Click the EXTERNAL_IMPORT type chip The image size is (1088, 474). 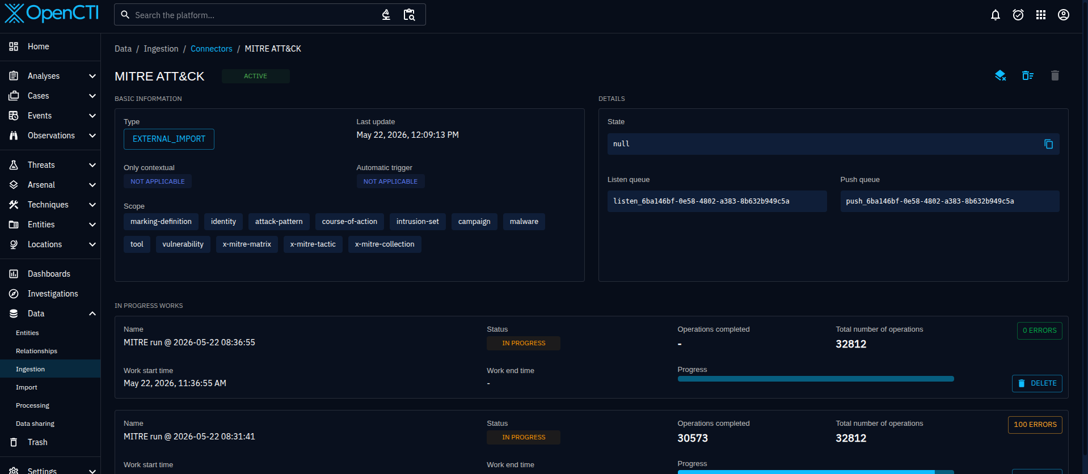click(x=169, y=139)
